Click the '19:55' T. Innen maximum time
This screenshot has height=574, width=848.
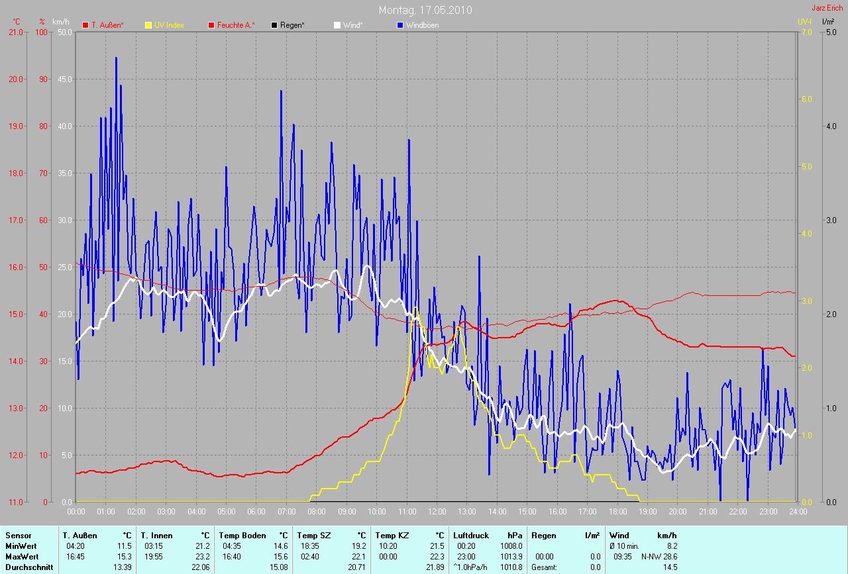[154, 556]
